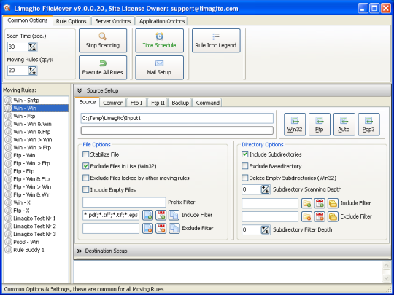Screen dimensions: 394x295
Task: Click copy icon beside File Include Filter
Action: (x=174, y=215)
